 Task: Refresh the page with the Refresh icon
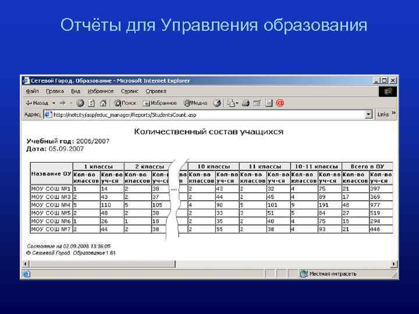(x=91, y=103)
